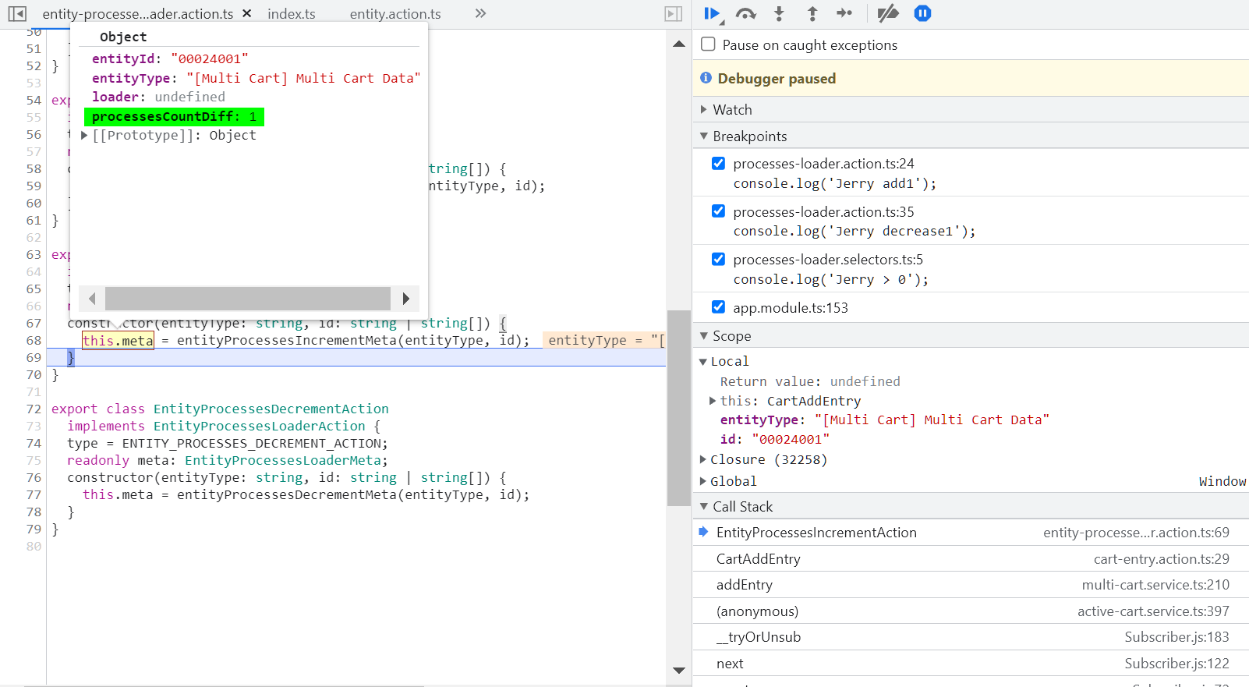Uncheck app.module.ts:153 breakpoint
The height and width of the screenshot is (687, 1249).
point(718,307)
